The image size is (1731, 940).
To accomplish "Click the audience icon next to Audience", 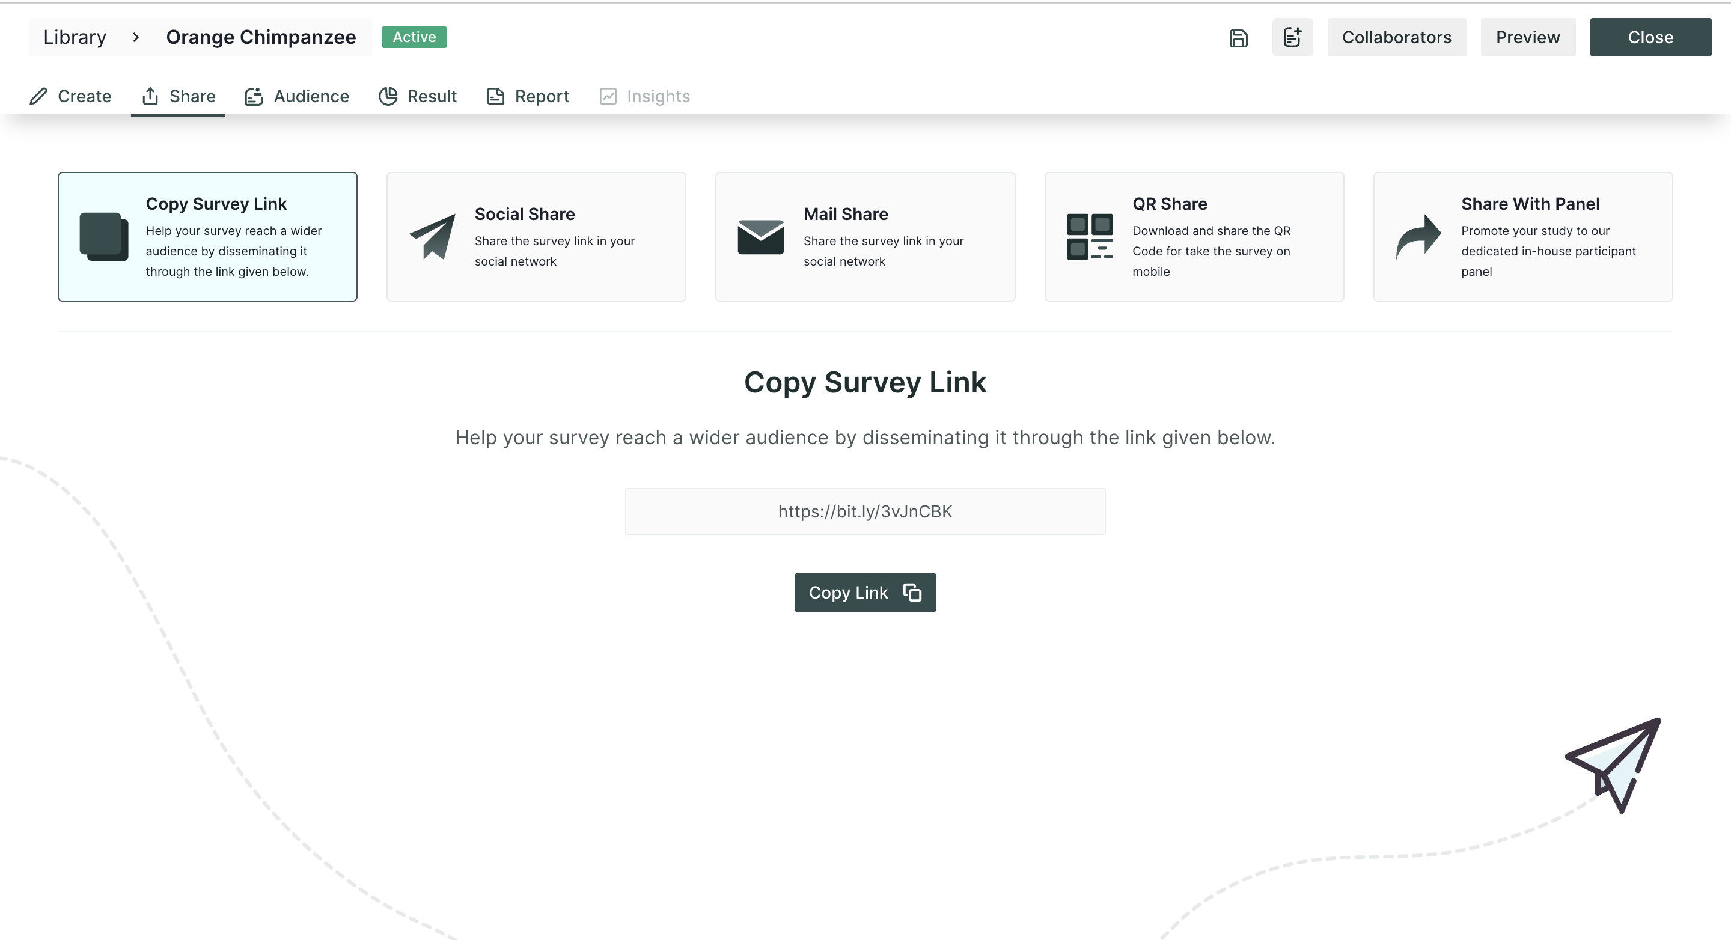I will 253,96.
